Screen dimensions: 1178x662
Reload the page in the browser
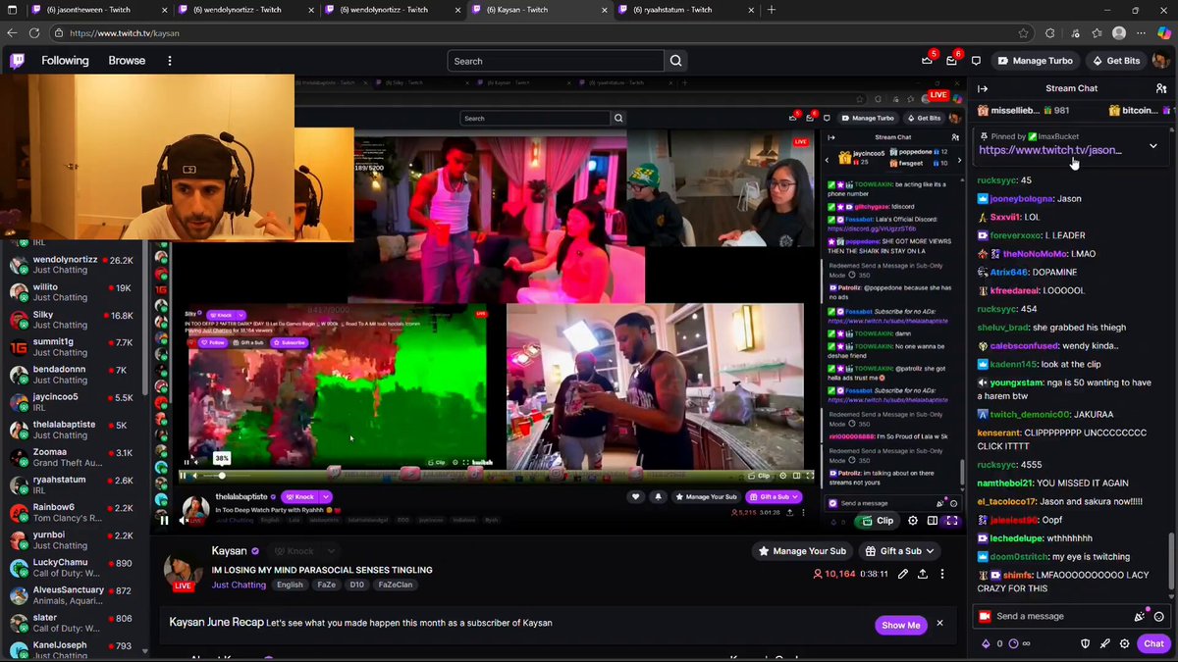[x=33, y=32]
